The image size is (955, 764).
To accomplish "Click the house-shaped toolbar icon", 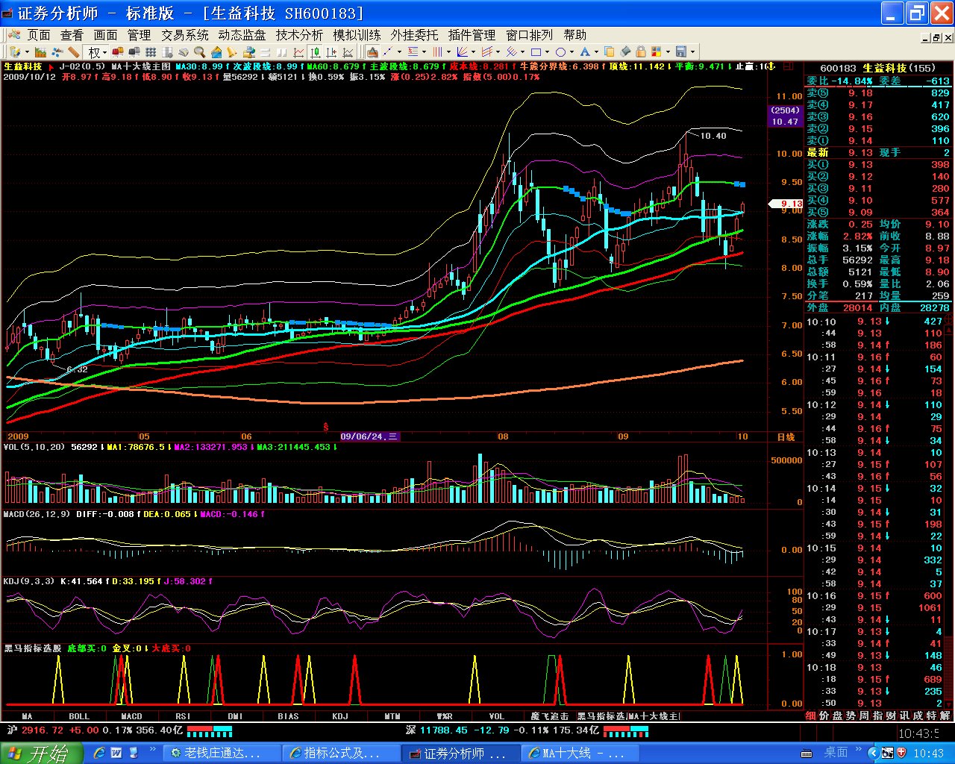I will tap(216, 52).
